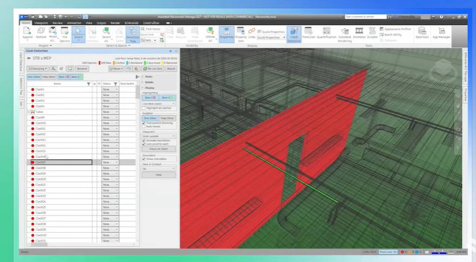Open the View in Context All dropdown
The width and height of the screenshot is (476, 262).
pyautogui.click(x=159, y=168)
